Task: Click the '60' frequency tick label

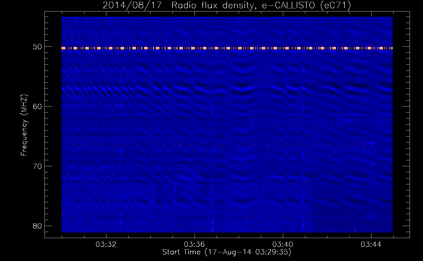Action: point(37,106)
